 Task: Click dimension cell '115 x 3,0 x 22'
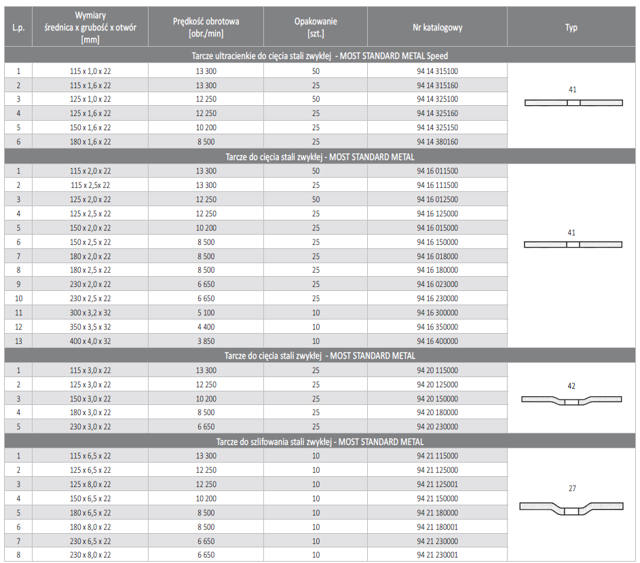[x=90, y=370]
